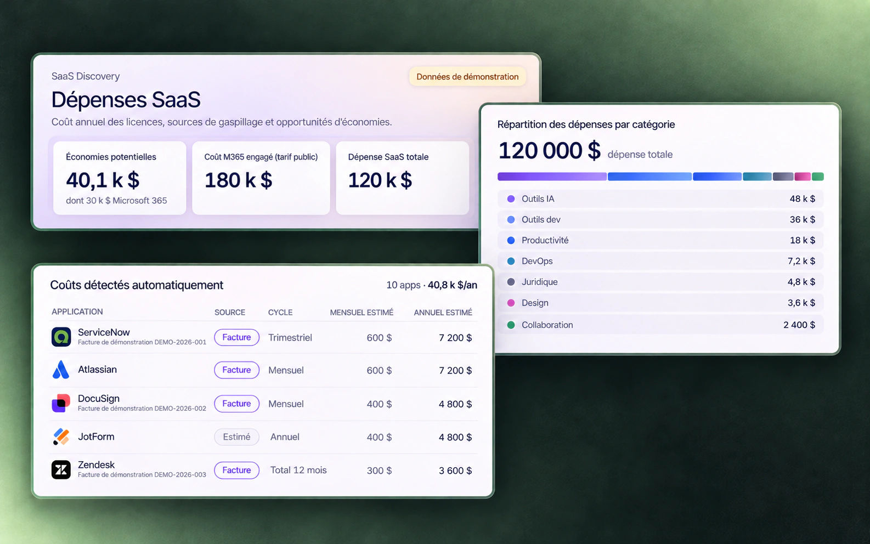Click the Facture badge for Atlassian

[236, 370]
